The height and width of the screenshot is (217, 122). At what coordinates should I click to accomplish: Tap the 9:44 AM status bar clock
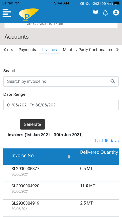click(x=62, y=3)
